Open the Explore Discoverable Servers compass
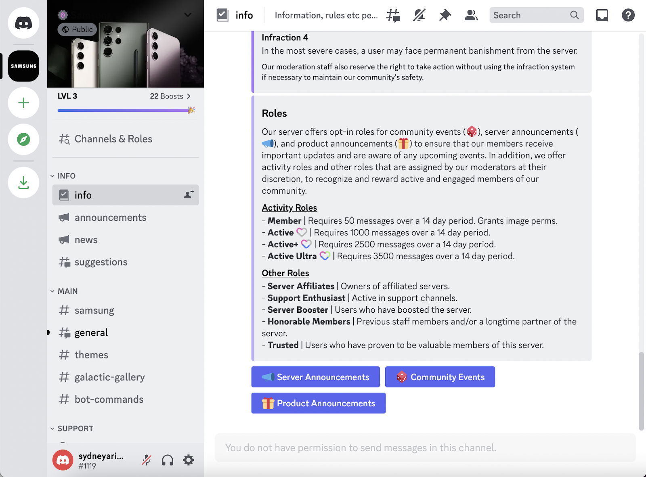 [23, 140]
